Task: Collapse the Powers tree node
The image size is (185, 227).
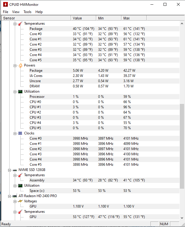Action: click(15, 65)
